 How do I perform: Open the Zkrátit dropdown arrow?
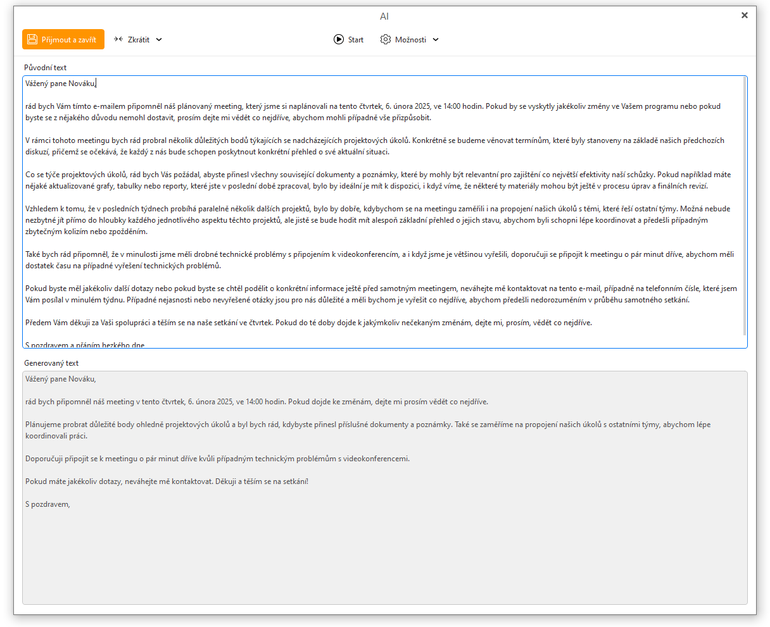(159, 39)
